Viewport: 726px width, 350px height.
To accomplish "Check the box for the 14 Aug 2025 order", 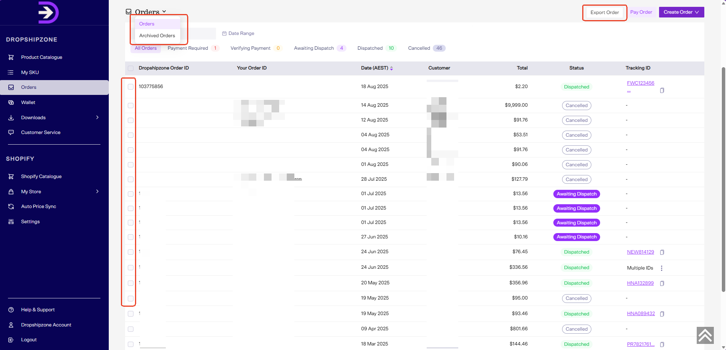I will click(131, 106).
